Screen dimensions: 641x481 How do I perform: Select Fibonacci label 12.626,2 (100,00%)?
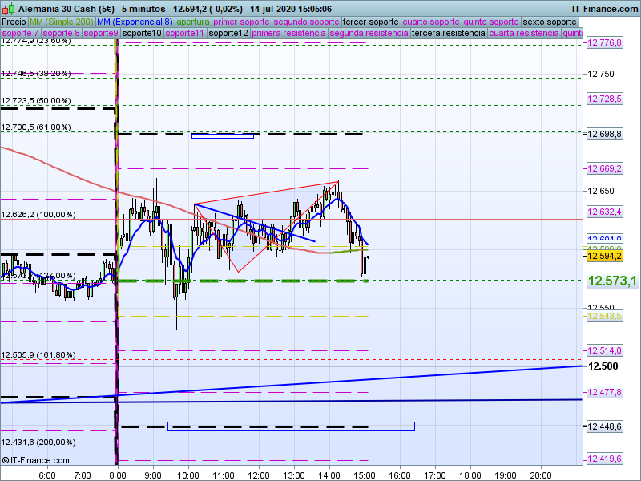point(38,215)
